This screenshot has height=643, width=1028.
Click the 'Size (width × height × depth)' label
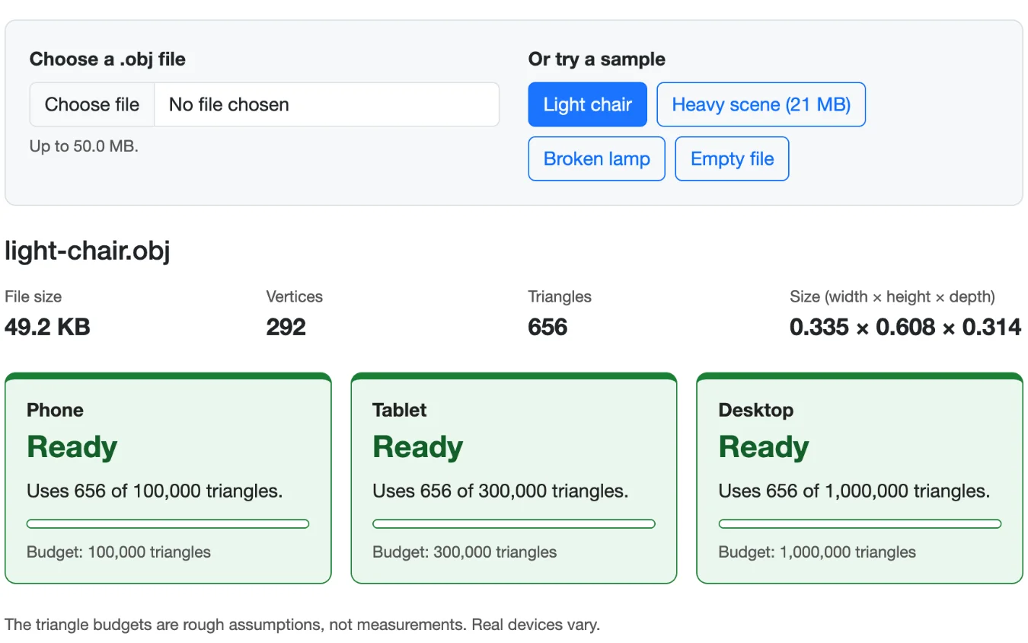tap(892, 296)
